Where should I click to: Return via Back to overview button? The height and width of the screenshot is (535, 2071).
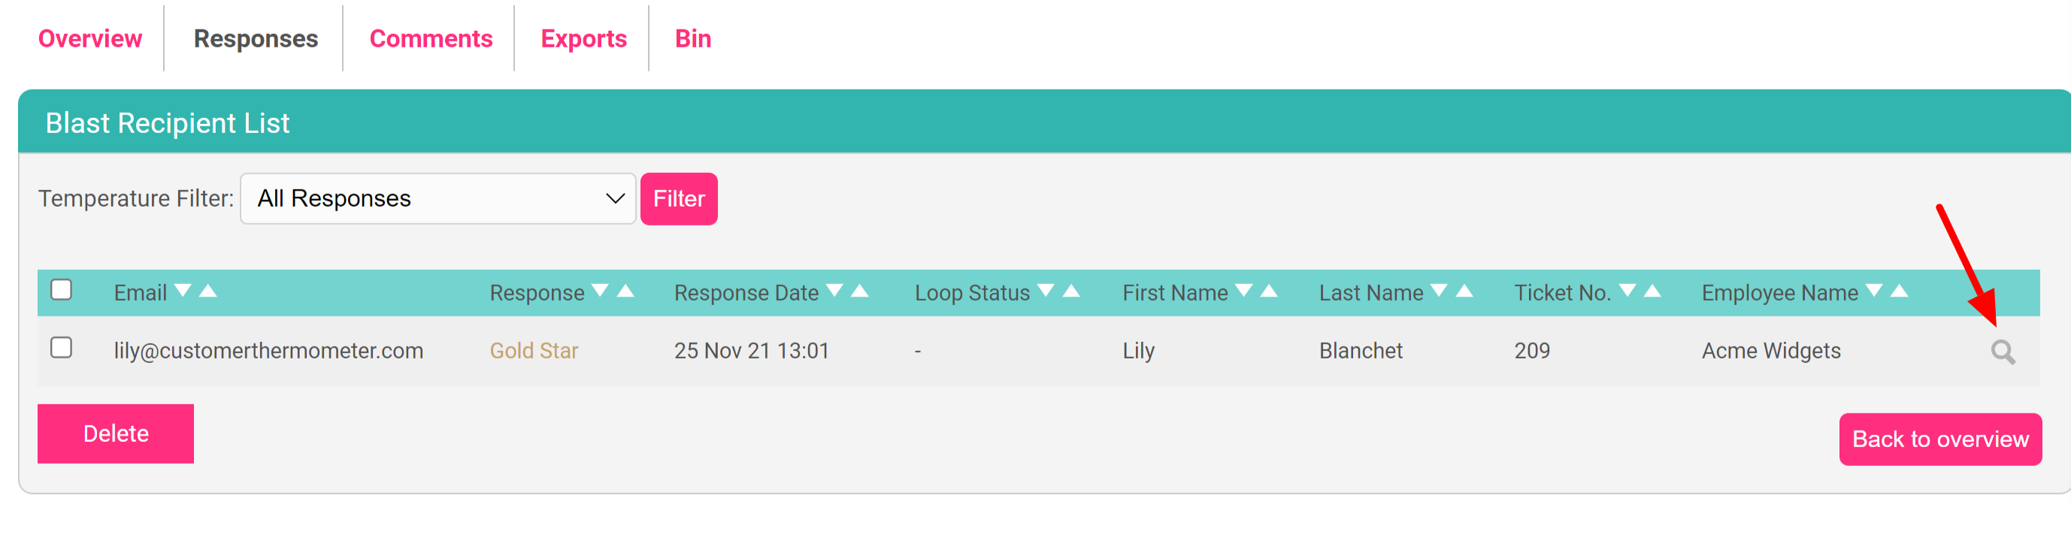pos(1940,440)
